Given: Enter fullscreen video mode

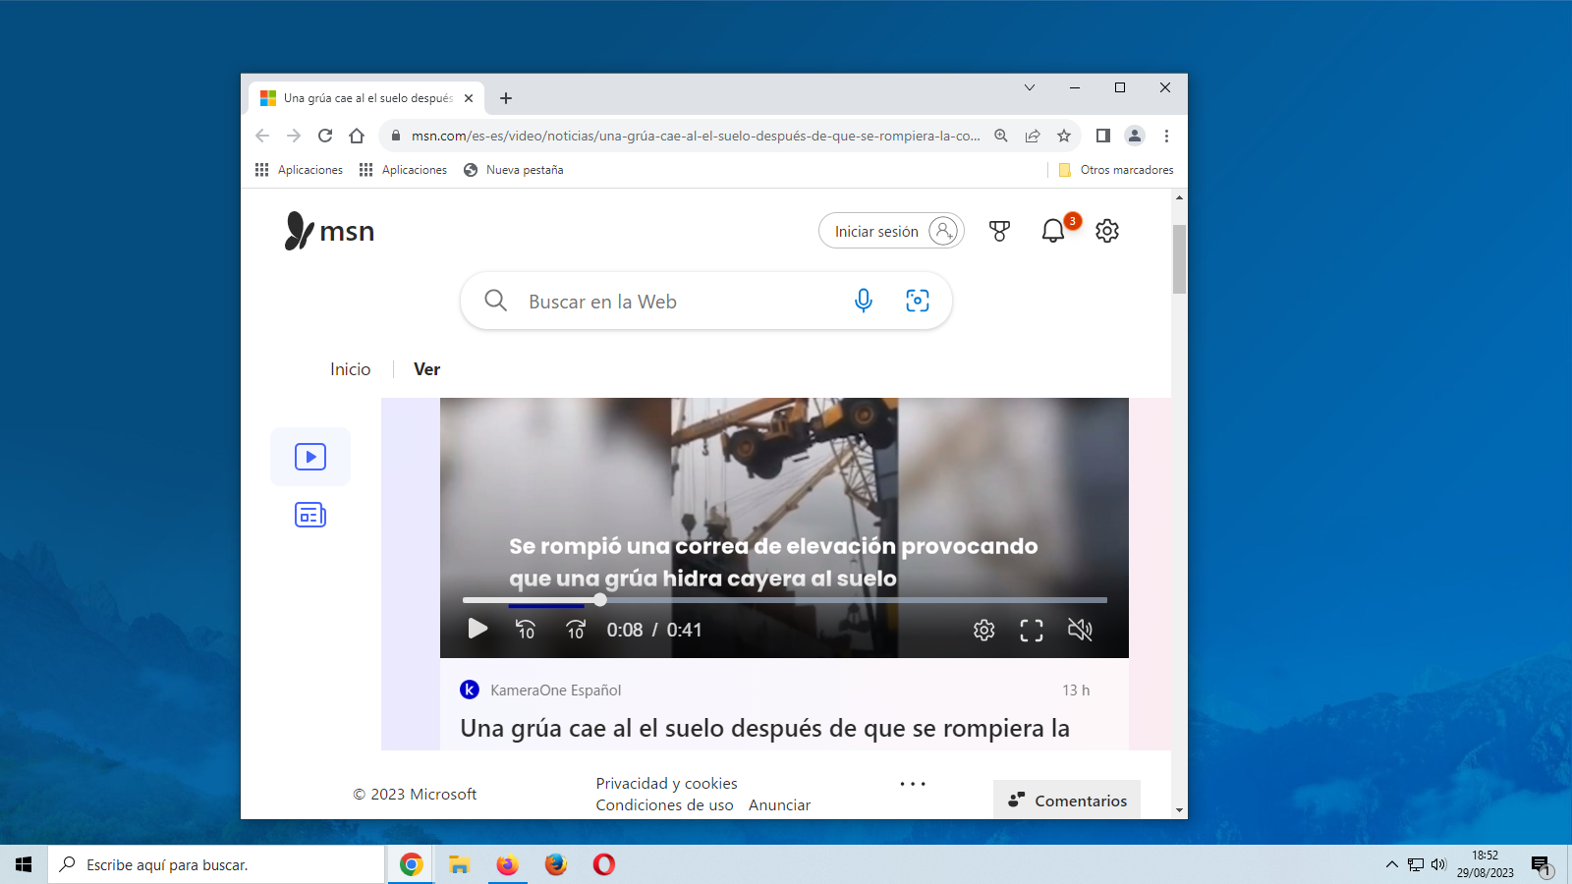Looking at the screenshot, I should click(x=1032, y=630).
